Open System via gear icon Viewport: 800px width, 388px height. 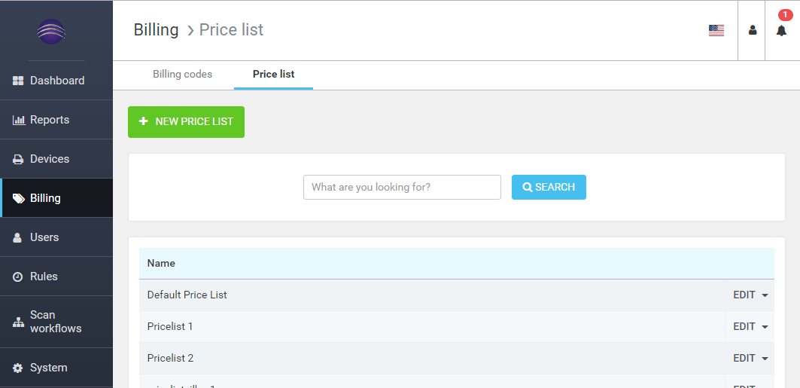(18, 368)
